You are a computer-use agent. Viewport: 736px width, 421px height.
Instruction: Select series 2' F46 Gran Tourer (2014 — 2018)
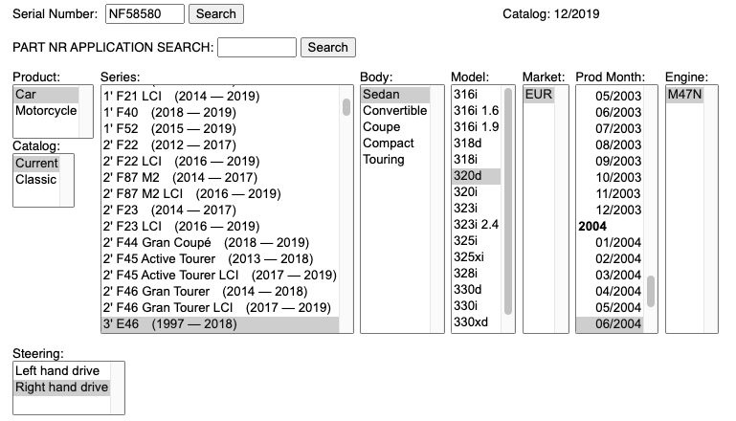coord(221,292)
